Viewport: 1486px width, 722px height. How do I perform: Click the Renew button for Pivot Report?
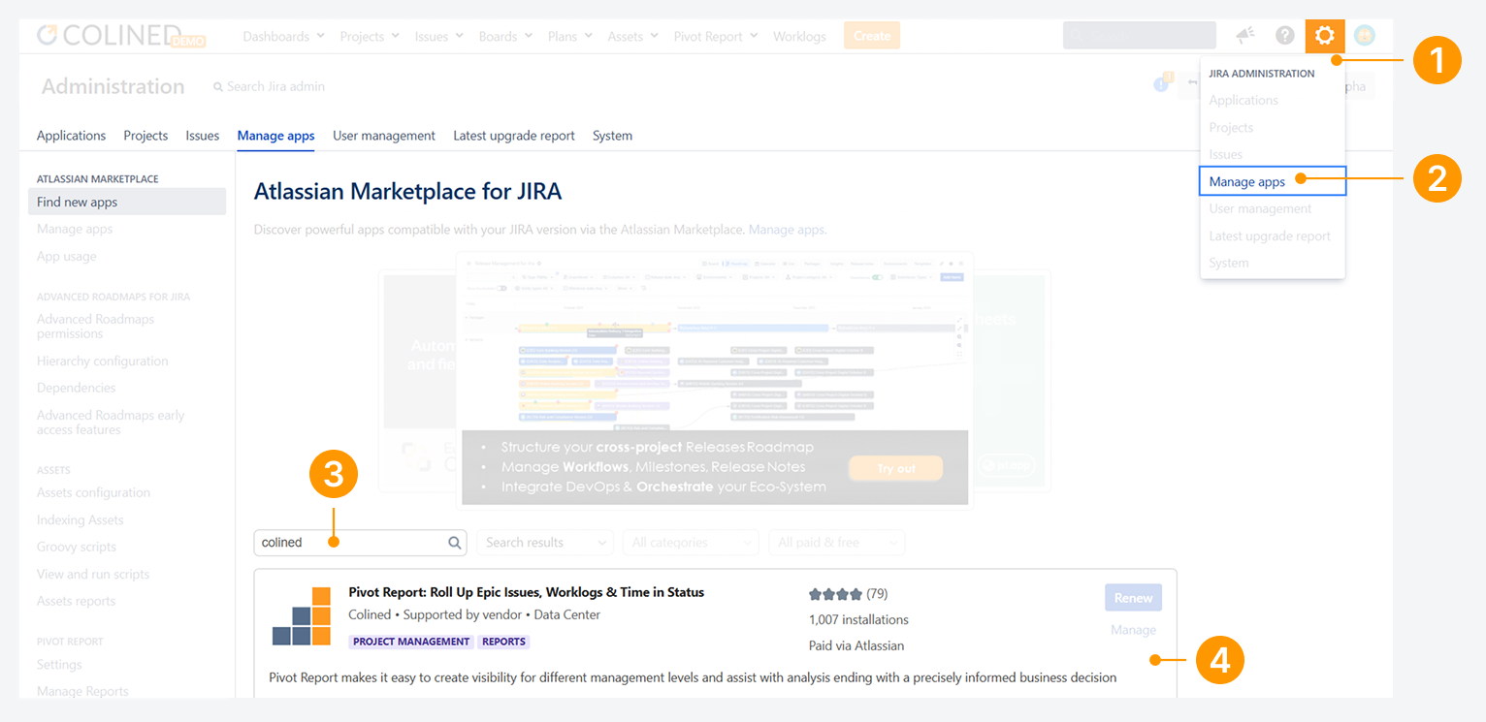tap(1133, 598)
